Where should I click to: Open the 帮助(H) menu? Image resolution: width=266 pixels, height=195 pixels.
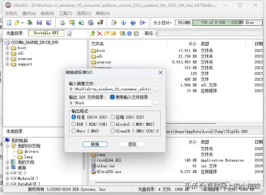point(103,14)
